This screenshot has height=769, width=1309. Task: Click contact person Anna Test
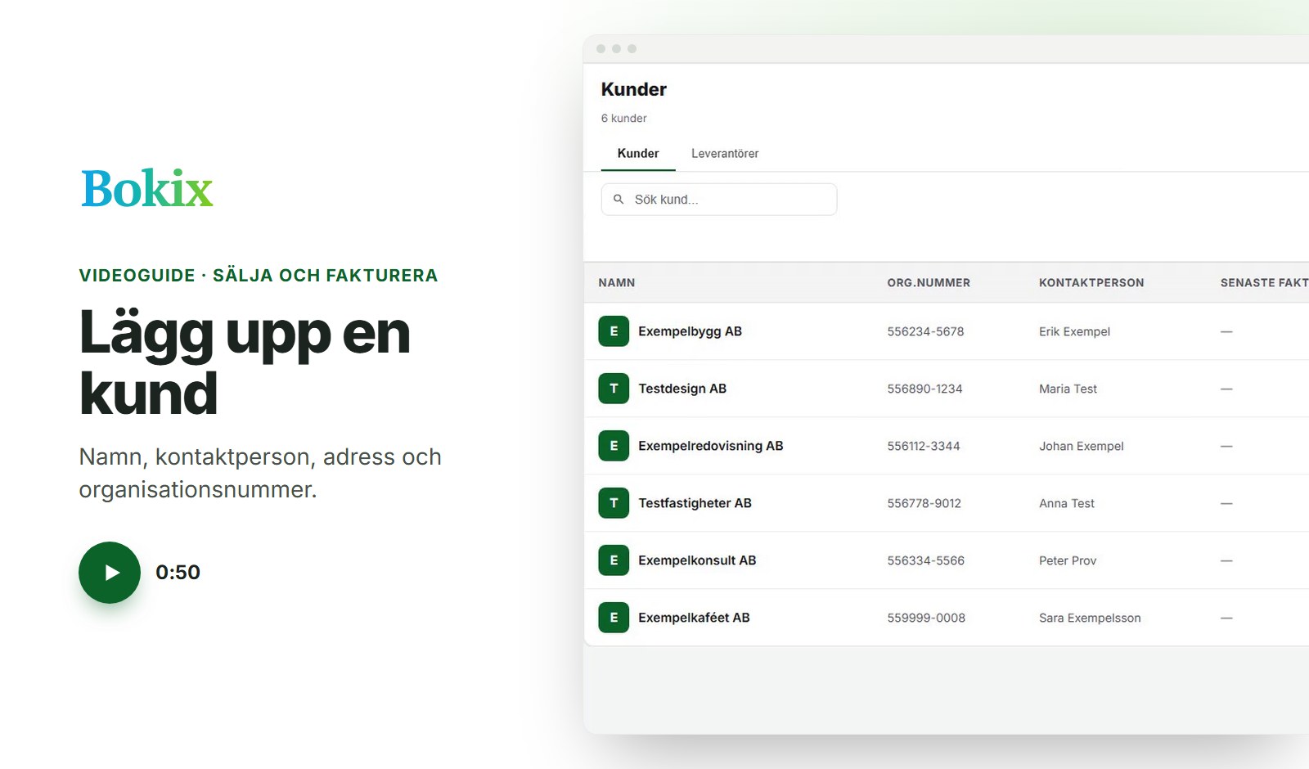[1067, 503]
